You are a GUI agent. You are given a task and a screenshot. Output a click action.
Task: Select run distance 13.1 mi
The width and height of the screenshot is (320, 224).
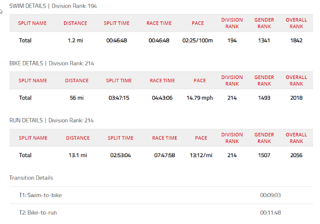click(78, 155)
